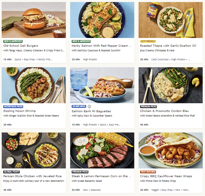This screenshot has width=205, height=196.
Task: Open the Herby Salmon dish photo
Action: (x=102, y=20)
